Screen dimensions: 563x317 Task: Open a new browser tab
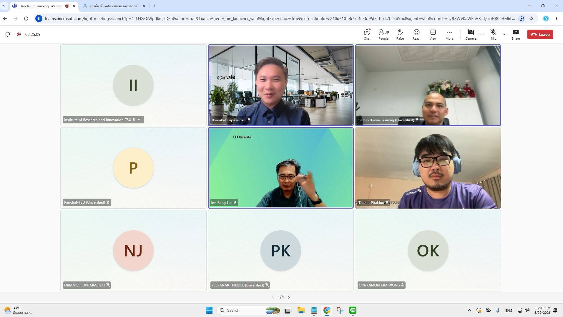tap(154, 6)
